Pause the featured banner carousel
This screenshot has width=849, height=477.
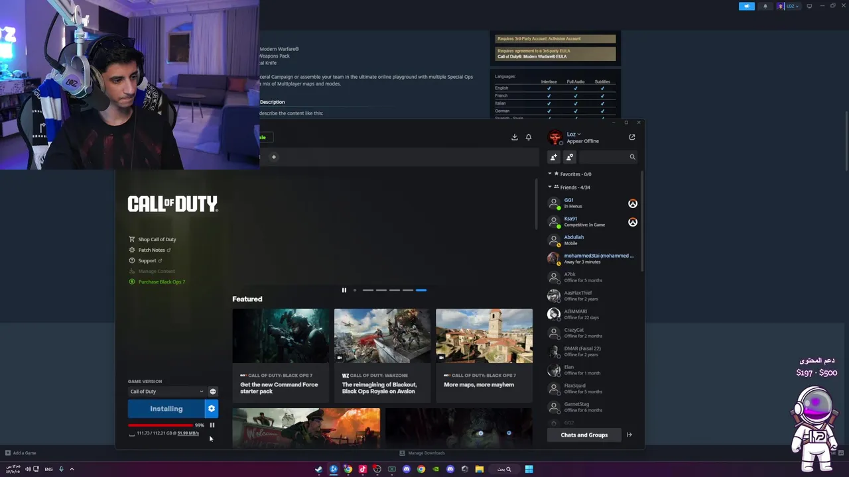(x=344, y=290)
